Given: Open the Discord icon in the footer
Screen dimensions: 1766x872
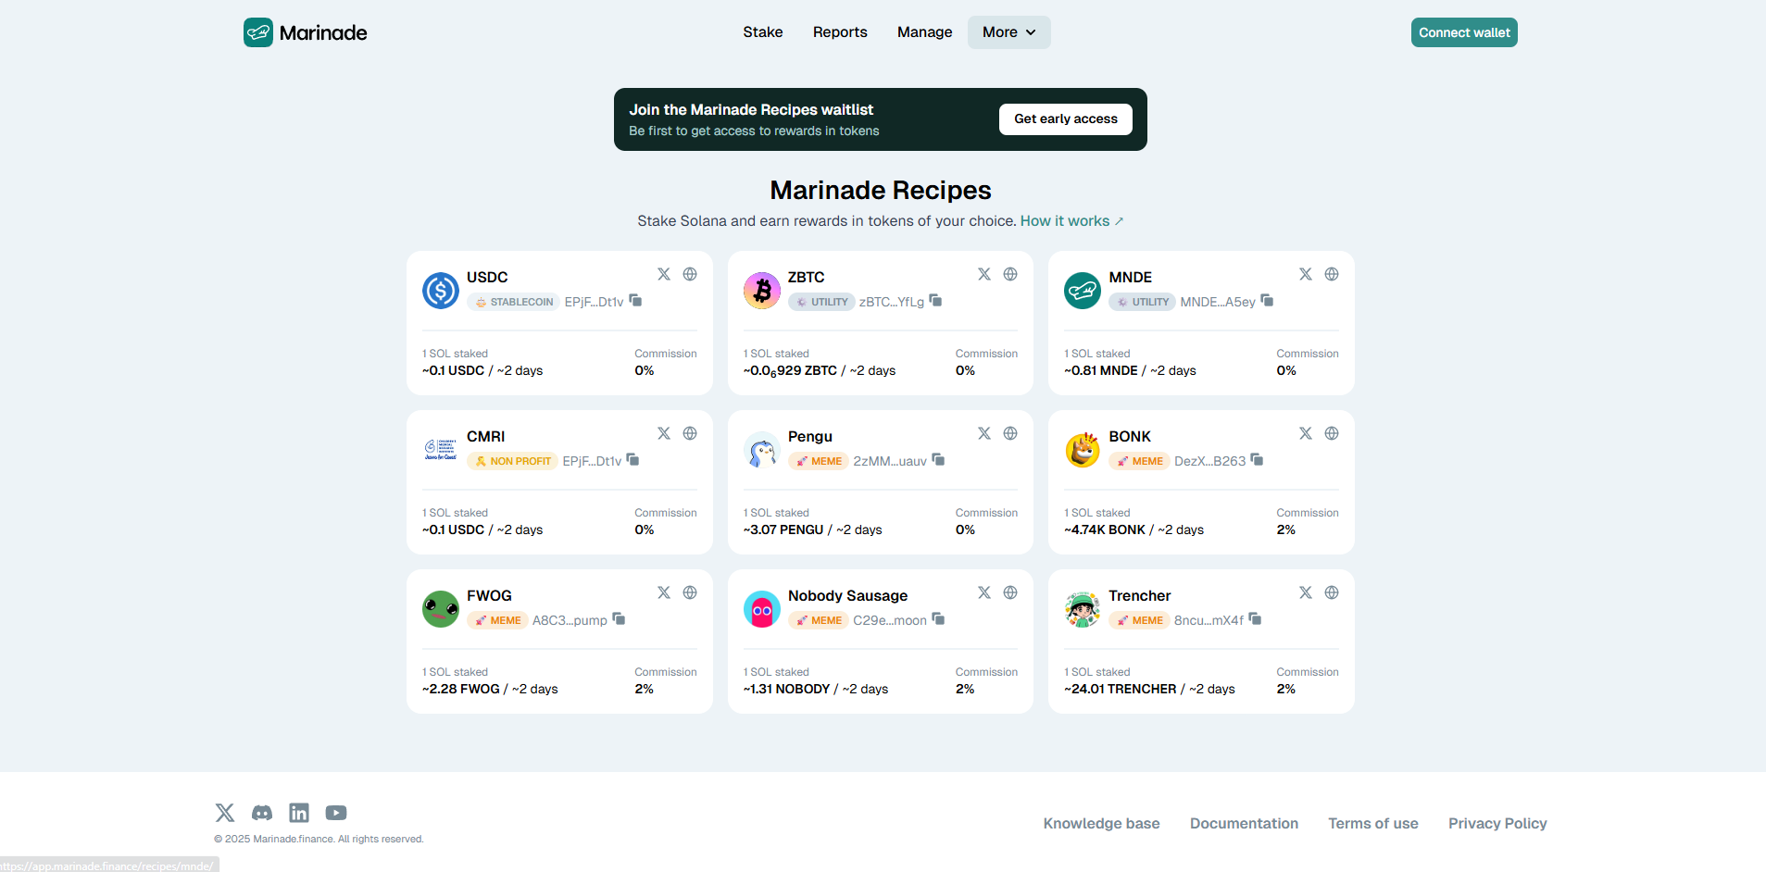Looking at the screenshot, I should [262, 813].
